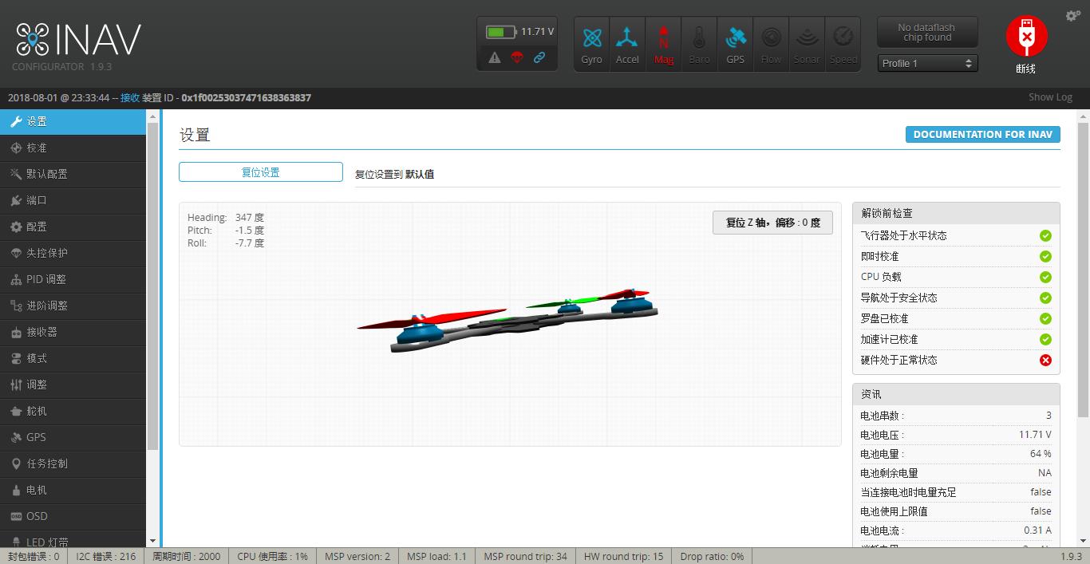
Task: Click I2C 错误 216 in status bar
Action: (105, 557)
